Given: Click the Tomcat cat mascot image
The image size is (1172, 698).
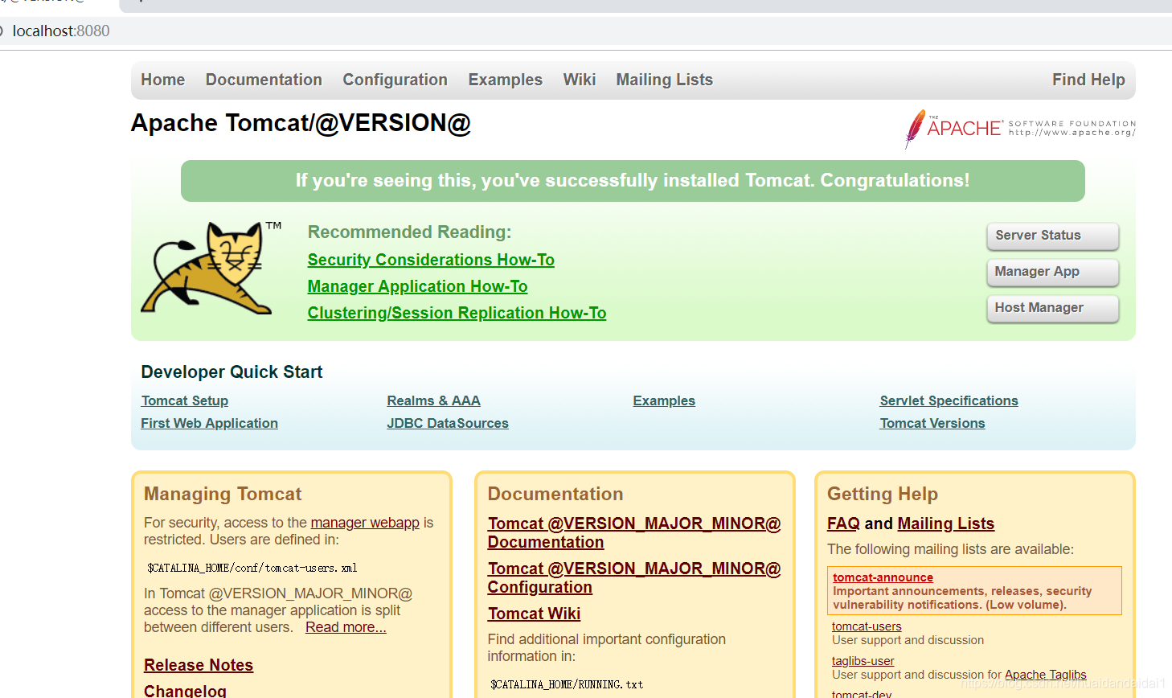Looking at the screenshot, I should click(212, 268).
